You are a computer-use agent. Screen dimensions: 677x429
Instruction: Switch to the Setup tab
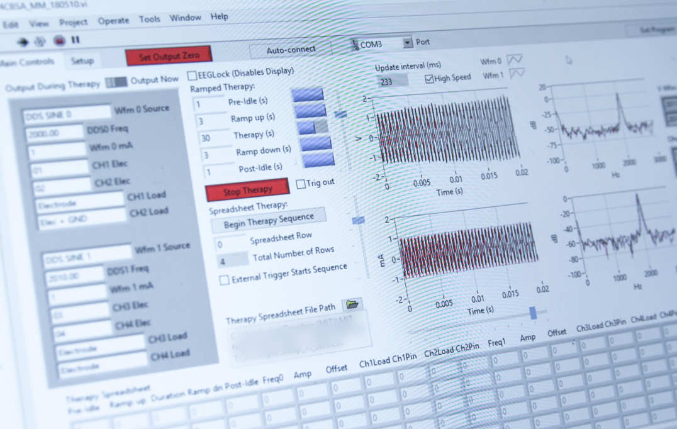(x=83, y=60)
